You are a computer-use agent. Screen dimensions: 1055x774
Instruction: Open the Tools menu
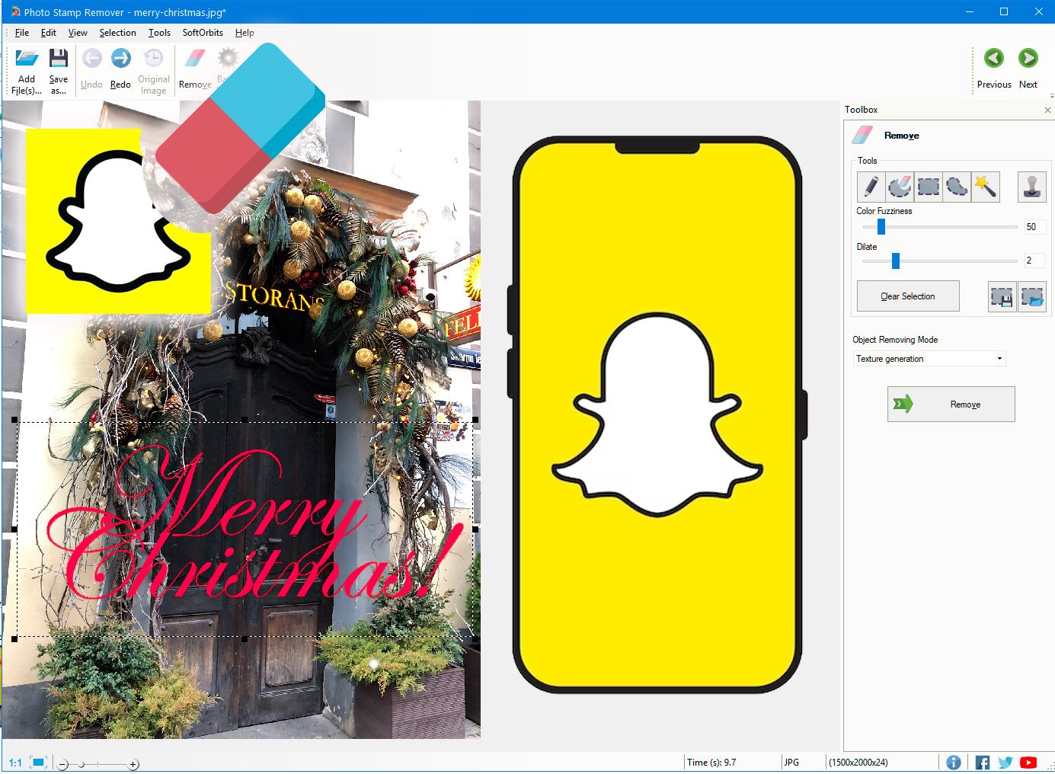click(159, 33)
